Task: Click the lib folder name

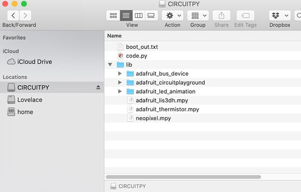Action: 129,65
